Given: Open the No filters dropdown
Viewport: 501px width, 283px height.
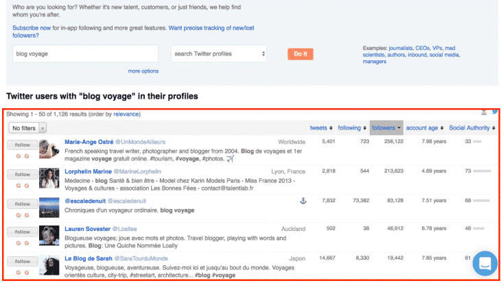Looking at the screenshot, I should [x=27, y=127].
